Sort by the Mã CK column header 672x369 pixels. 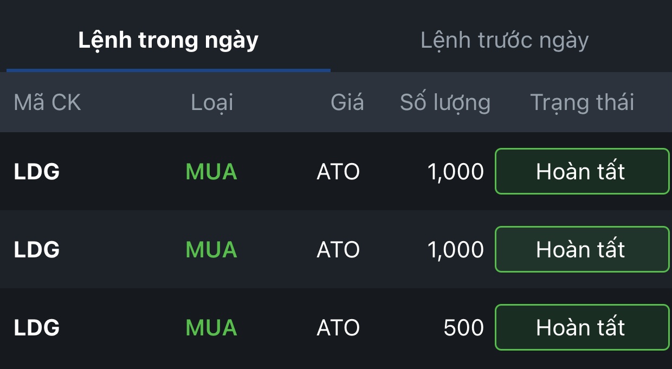pyautogui.click(x=47, y=102)
